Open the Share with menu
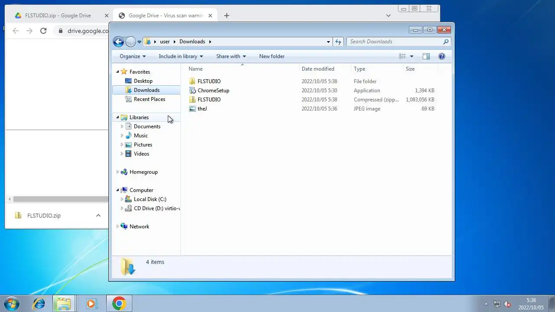 [231, 56]
